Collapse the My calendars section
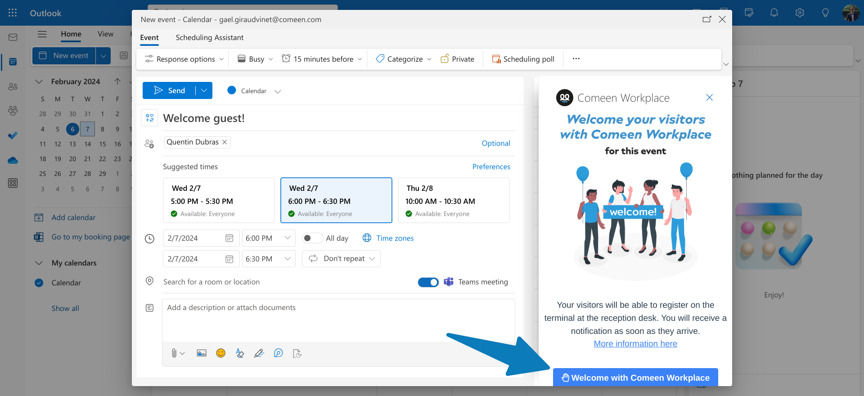 [39, 263]
